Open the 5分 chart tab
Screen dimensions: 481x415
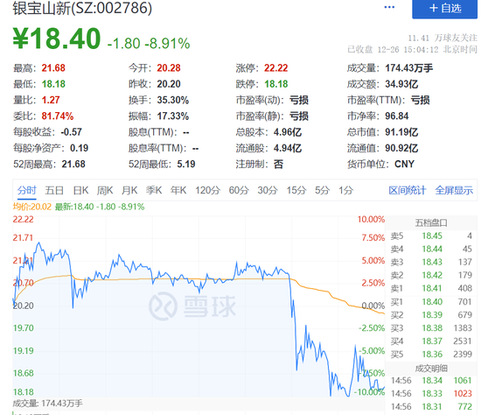pos(322,191)
